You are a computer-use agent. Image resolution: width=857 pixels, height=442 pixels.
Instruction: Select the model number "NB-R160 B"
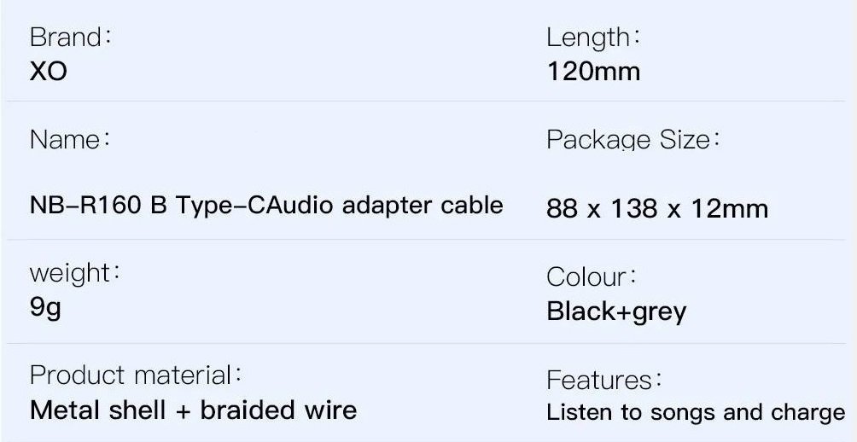98,206
